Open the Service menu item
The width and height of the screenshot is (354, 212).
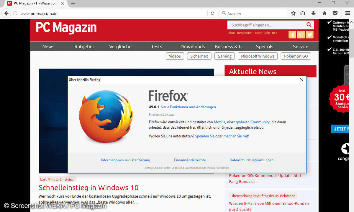[x=301, y=47]
